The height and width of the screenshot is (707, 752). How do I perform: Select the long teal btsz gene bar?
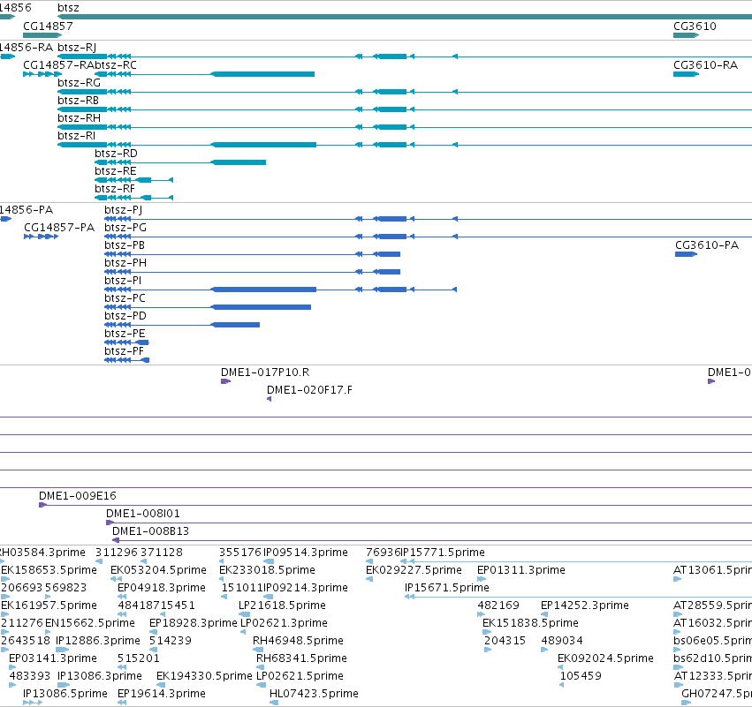405,17
